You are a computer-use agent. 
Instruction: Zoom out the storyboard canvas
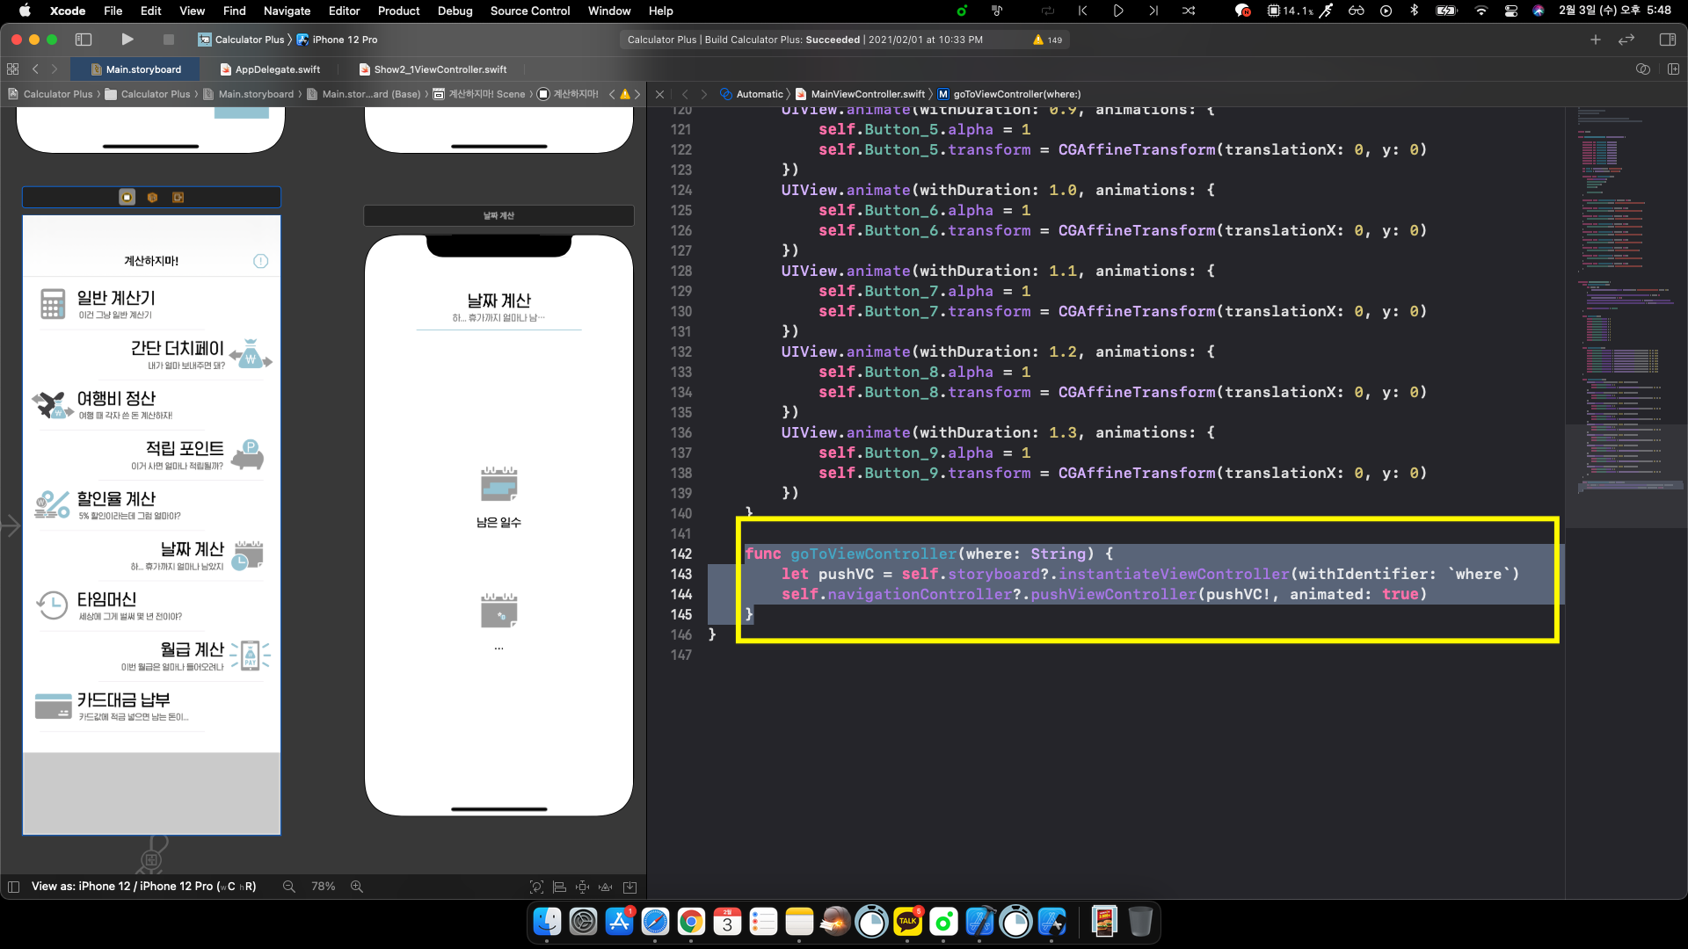288,887
